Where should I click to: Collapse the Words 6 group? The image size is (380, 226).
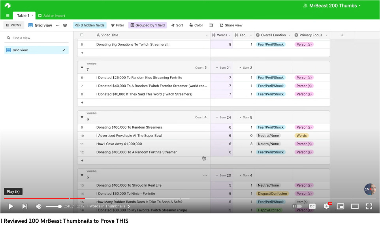pyautogui.click(x=82, y=118)
